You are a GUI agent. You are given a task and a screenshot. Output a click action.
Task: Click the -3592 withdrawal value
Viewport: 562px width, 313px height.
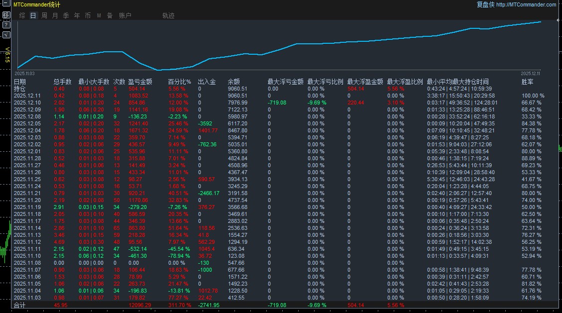(x=205, y=123)
